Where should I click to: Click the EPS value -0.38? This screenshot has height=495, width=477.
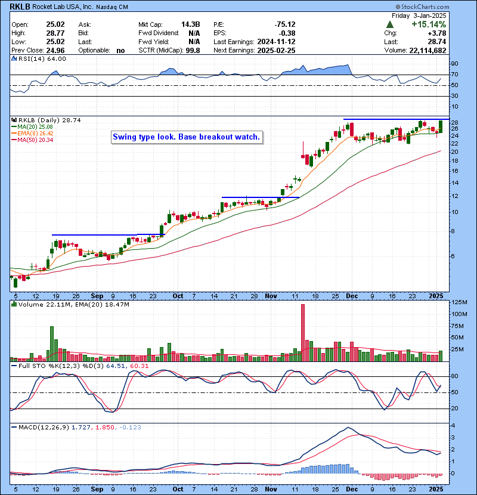pos(287,33)
